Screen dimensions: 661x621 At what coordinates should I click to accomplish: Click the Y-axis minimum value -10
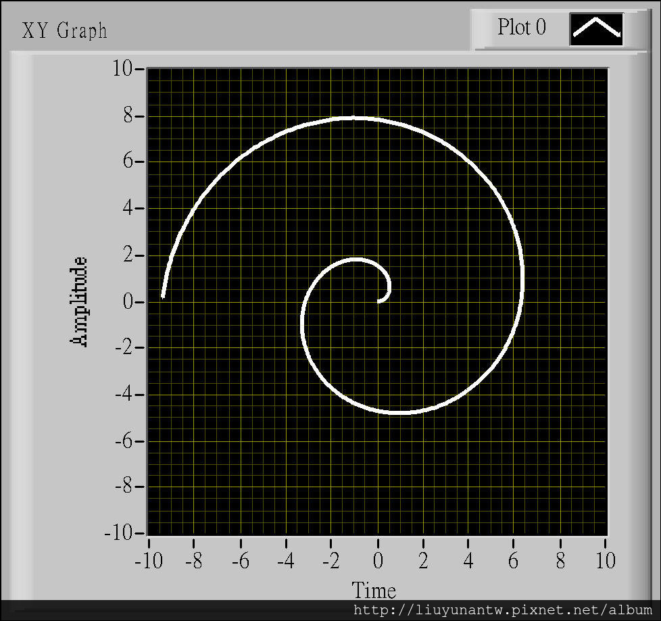click(119, 533)
